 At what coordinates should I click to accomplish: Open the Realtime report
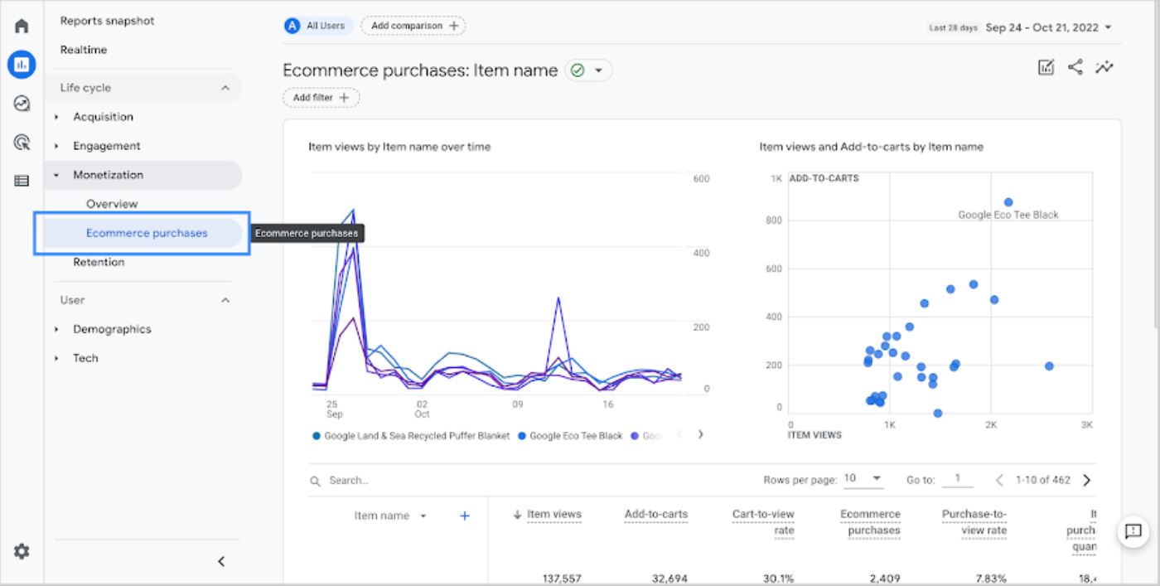[x=84, y=50]
